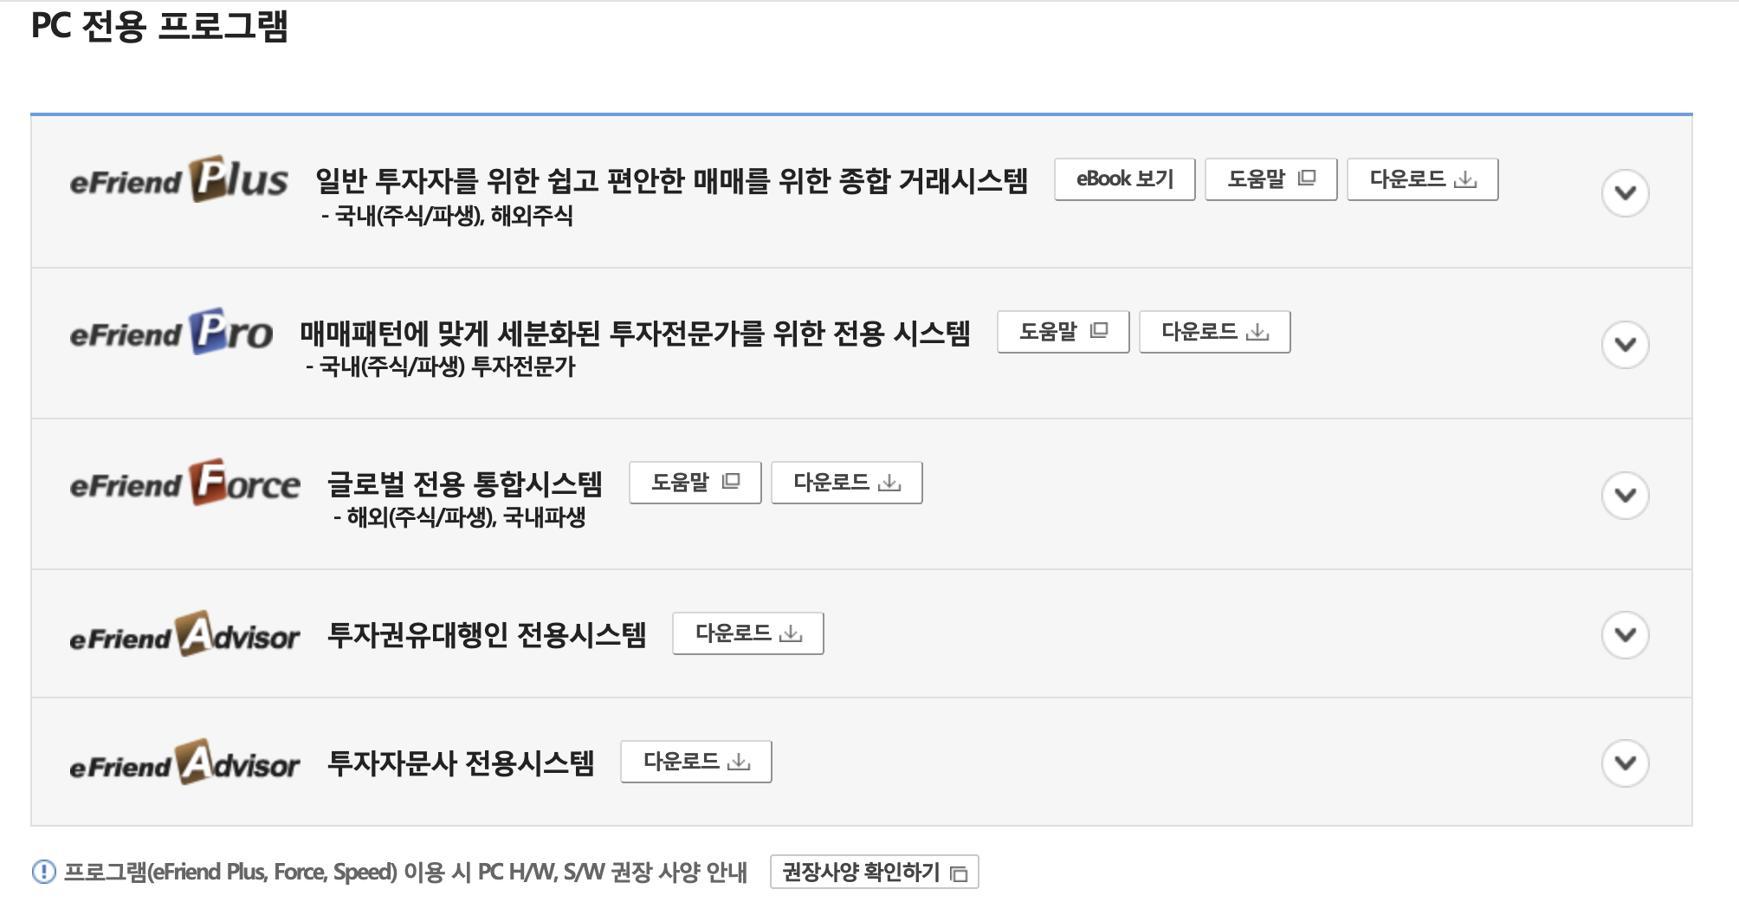Viewport: 1739px width, 915px height.
Task: Click the eFriend Pro logo
Action: tap(171, 332)
